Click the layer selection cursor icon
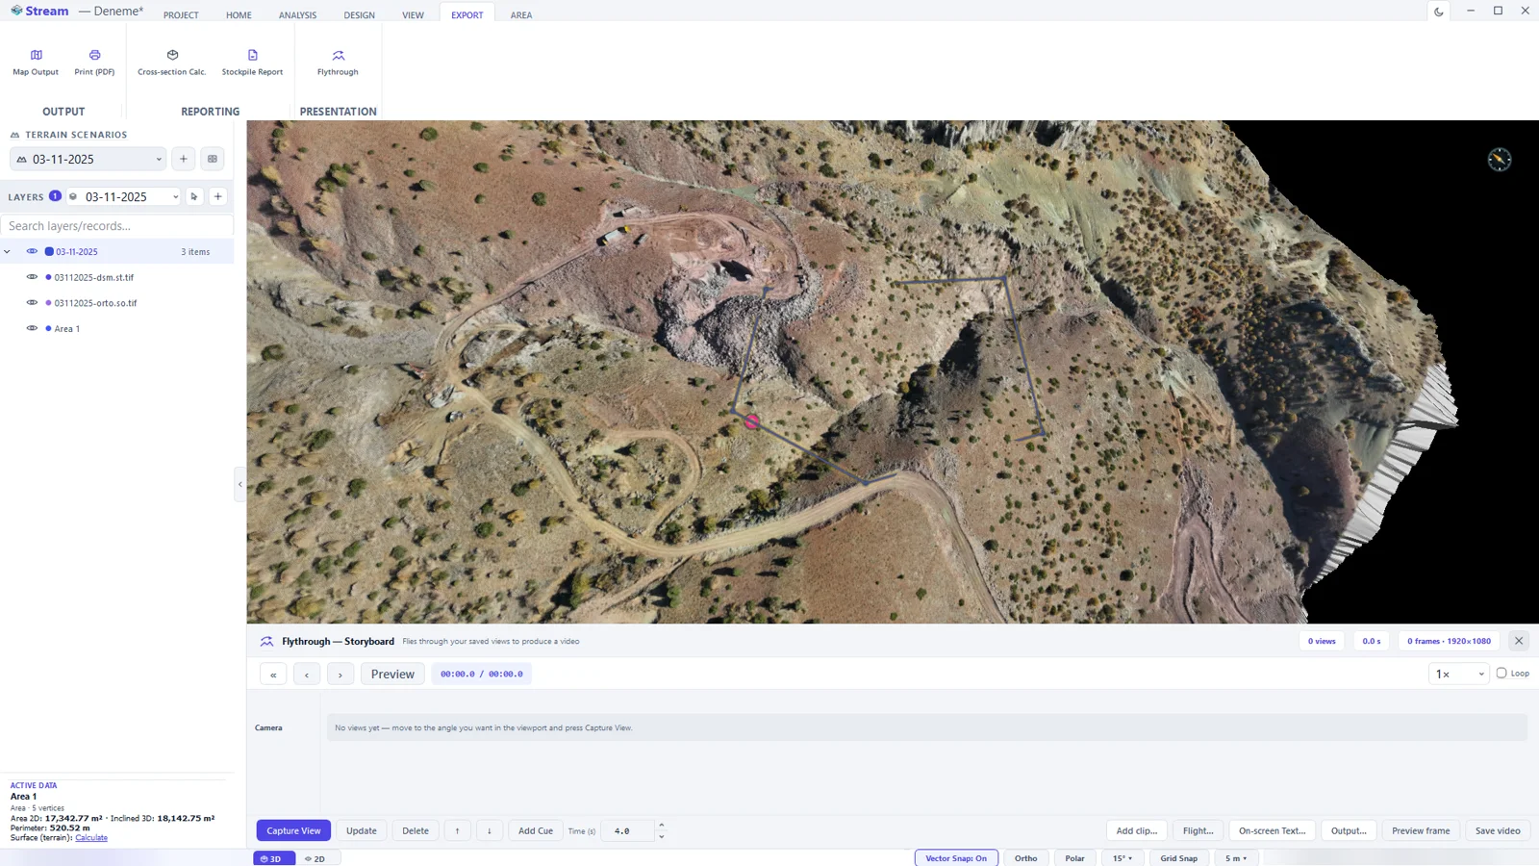Viewport: 1539px width, 866px height. click(x=194, y=196)
